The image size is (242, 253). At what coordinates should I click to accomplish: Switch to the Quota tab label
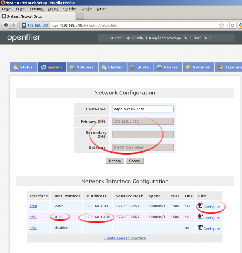coord(143,67)
